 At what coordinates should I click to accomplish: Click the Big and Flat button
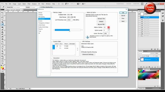101,24
